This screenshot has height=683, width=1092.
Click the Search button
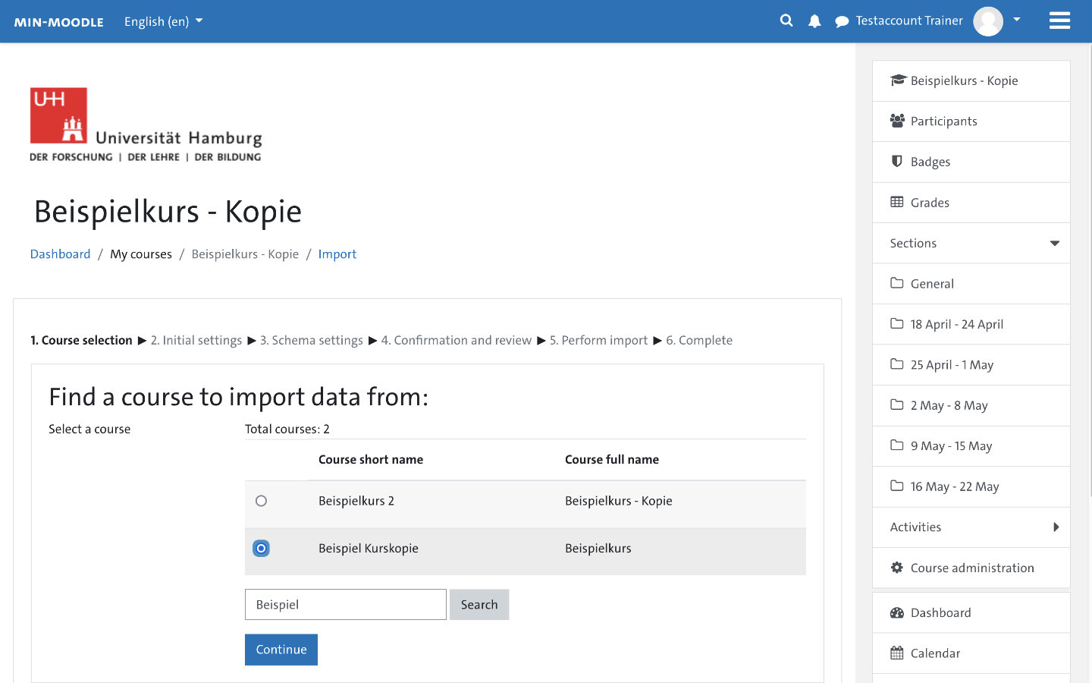(x=479, y=605)
